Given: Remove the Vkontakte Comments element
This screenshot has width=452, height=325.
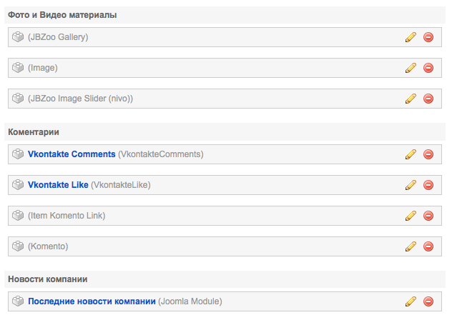Looking at the screenshot, I should (428, 154).
